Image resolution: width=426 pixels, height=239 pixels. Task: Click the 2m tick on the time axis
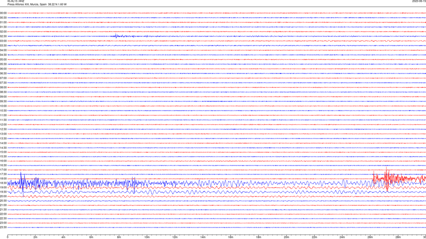pos(35,237)
